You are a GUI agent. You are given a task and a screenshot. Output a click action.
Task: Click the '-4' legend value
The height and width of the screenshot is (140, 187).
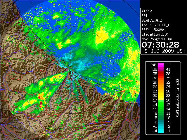coord(155,131)
